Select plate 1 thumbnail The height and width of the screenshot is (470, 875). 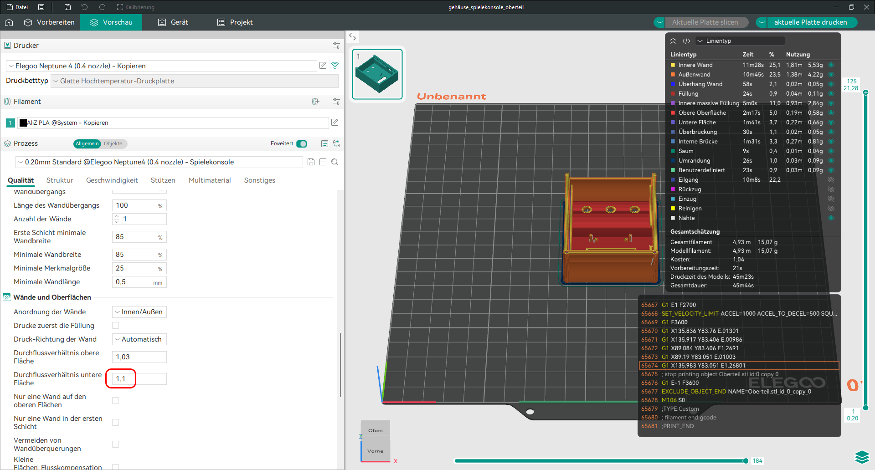[x=377, y=74]
